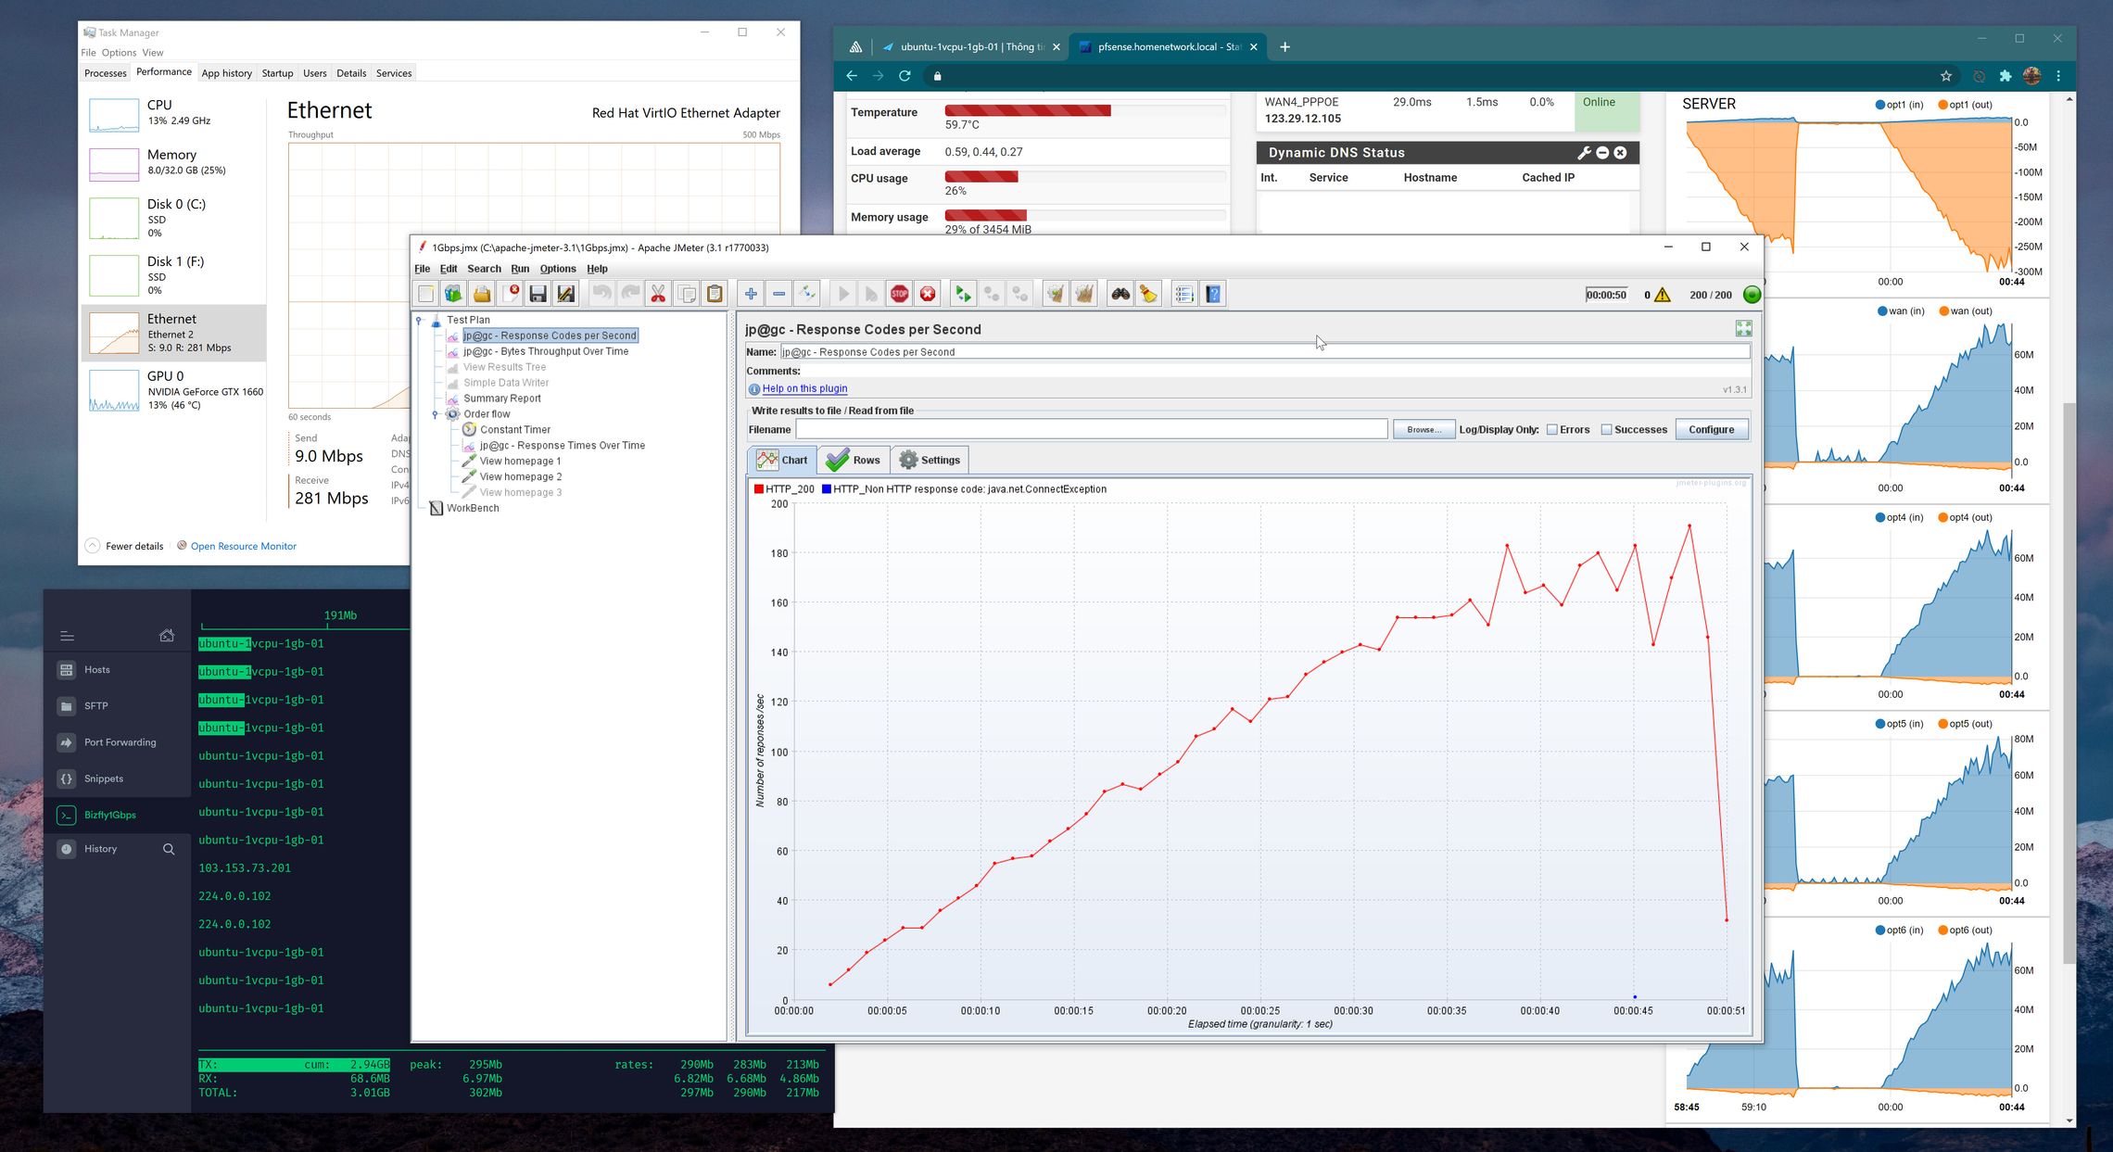The height and width of the screenshot is (1152, 2113).
Task: Click Fewer details in Task Manager
Action: (x=125, y=546)
